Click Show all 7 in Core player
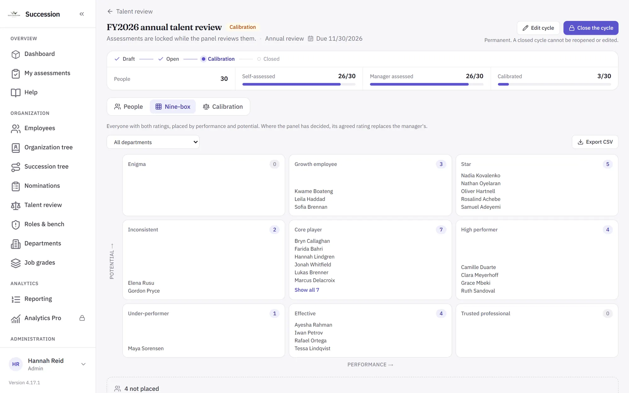 point(307,290)
